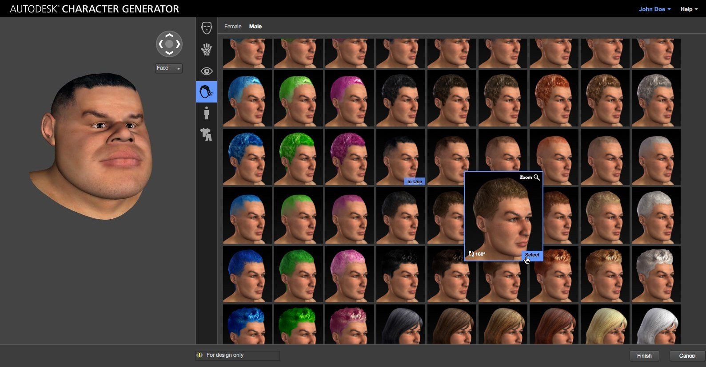This screenshot has width=706, height=367.
Task: Pan the view right with navigation arrow
Action: tap(178, 44)
